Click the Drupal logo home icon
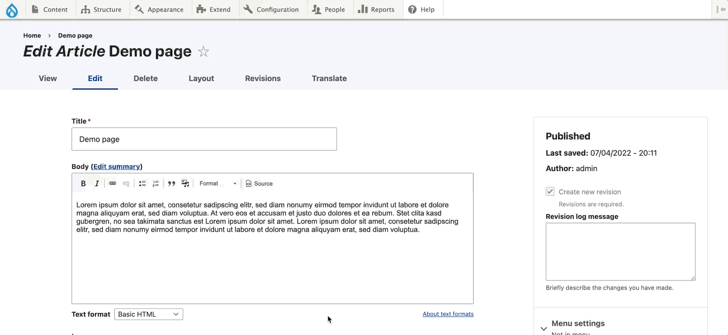 click(x=12, y=10)
